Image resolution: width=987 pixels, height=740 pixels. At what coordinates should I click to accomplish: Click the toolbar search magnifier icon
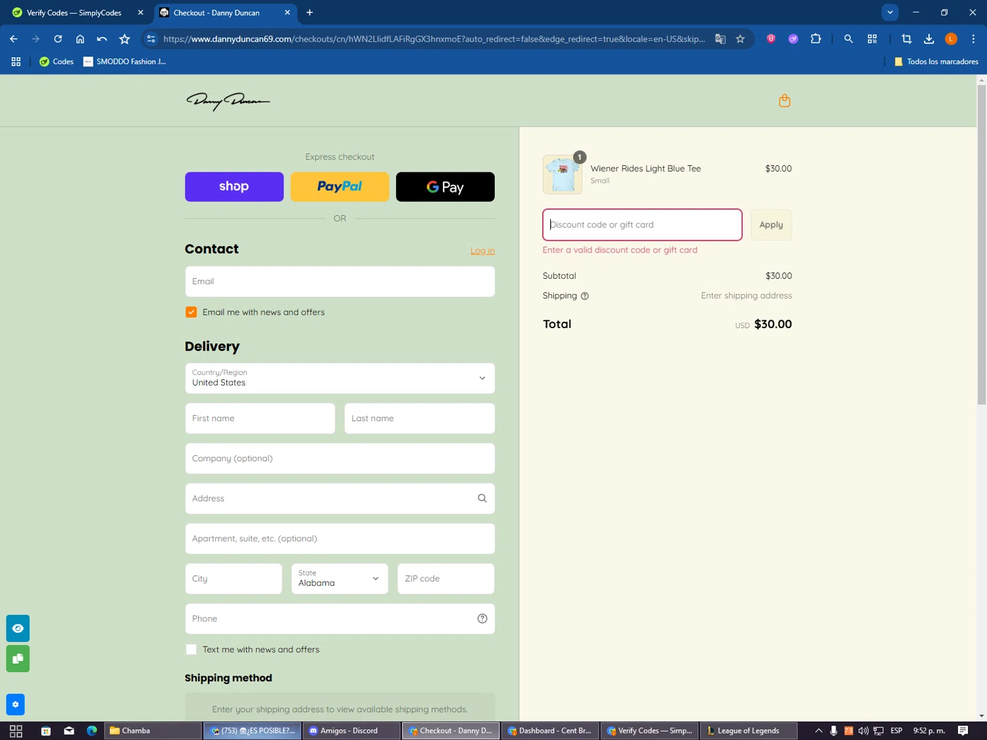click(848, 39)
